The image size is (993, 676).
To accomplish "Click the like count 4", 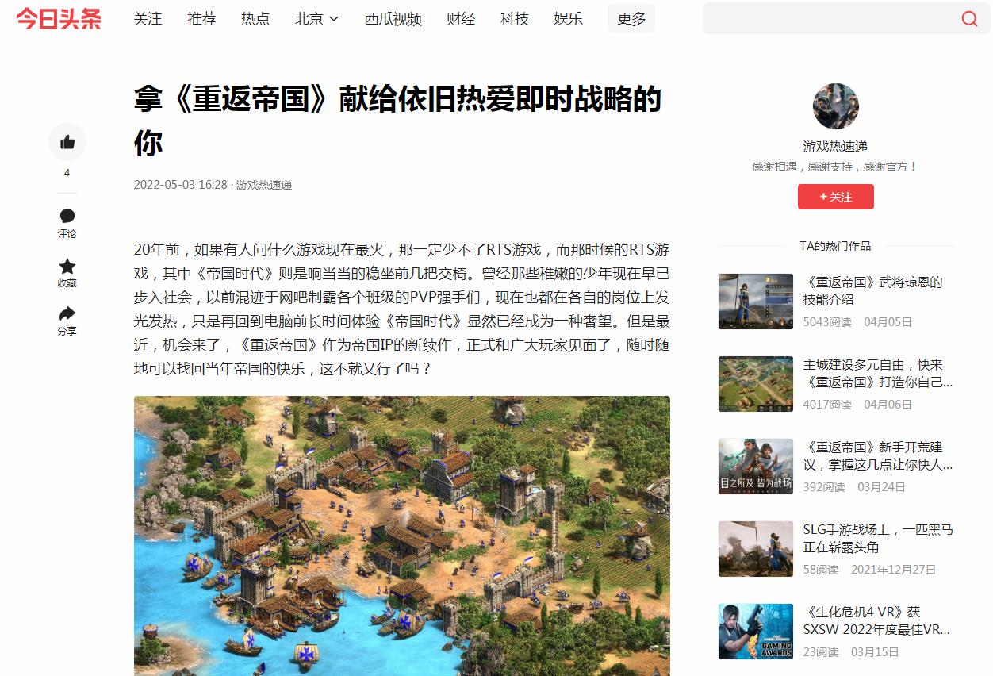I will pos(67,173).
